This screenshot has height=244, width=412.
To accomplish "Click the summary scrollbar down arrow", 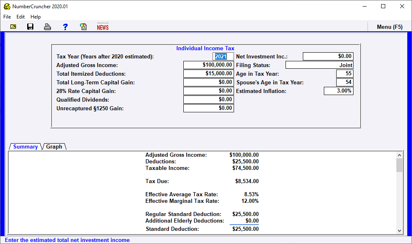I will pos(399,230).
